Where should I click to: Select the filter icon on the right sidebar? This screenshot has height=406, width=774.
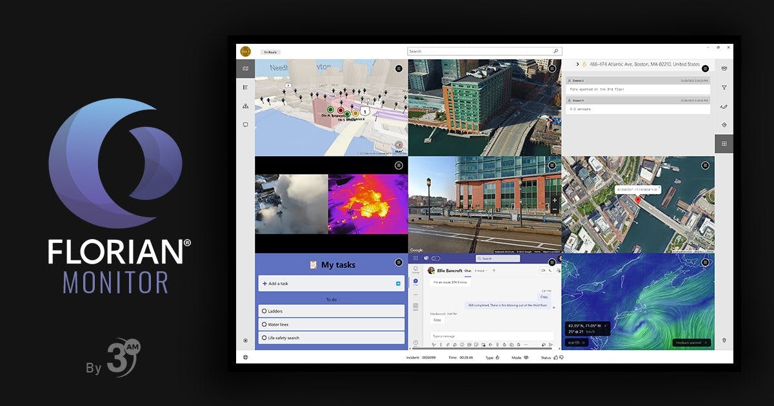[724, 88]
